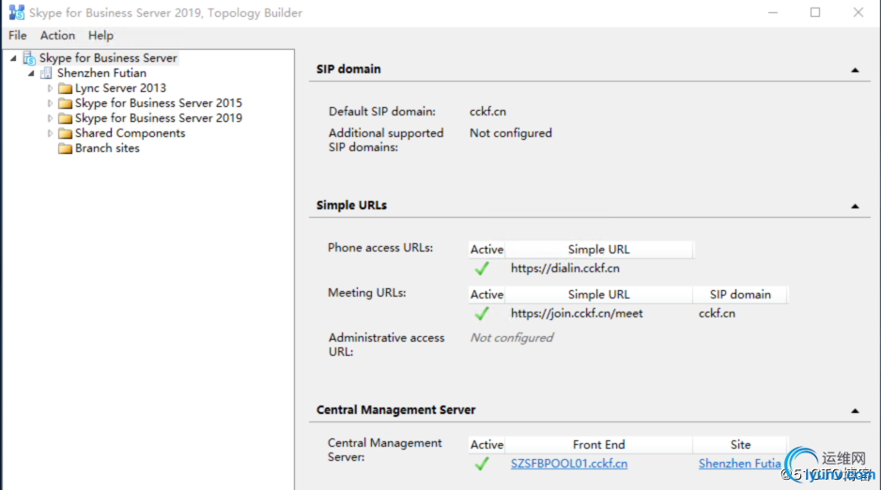Collapse the Simple URLs section
The width and height of the screenshot is (881, 490).
(x=855, y=206)
